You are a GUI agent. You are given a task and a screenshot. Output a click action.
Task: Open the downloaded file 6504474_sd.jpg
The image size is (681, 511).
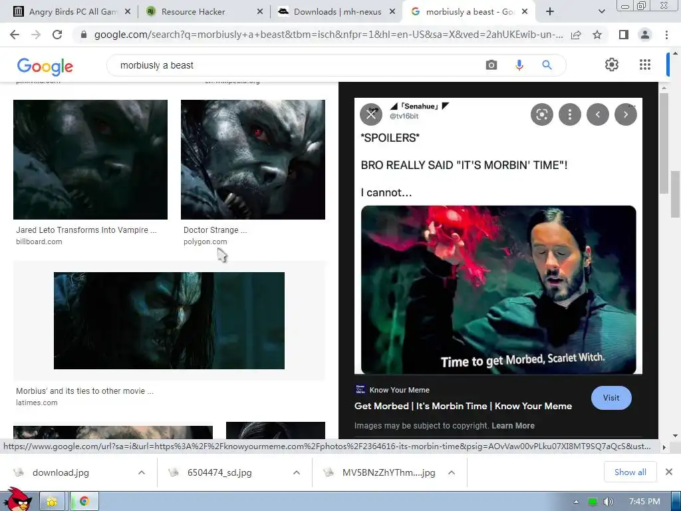(219, 472)
